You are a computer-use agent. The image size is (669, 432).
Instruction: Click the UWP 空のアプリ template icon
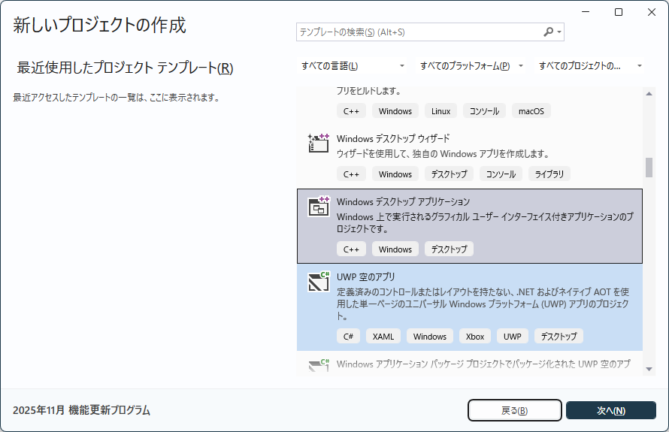pyautogui.click(x=319, y=282)
